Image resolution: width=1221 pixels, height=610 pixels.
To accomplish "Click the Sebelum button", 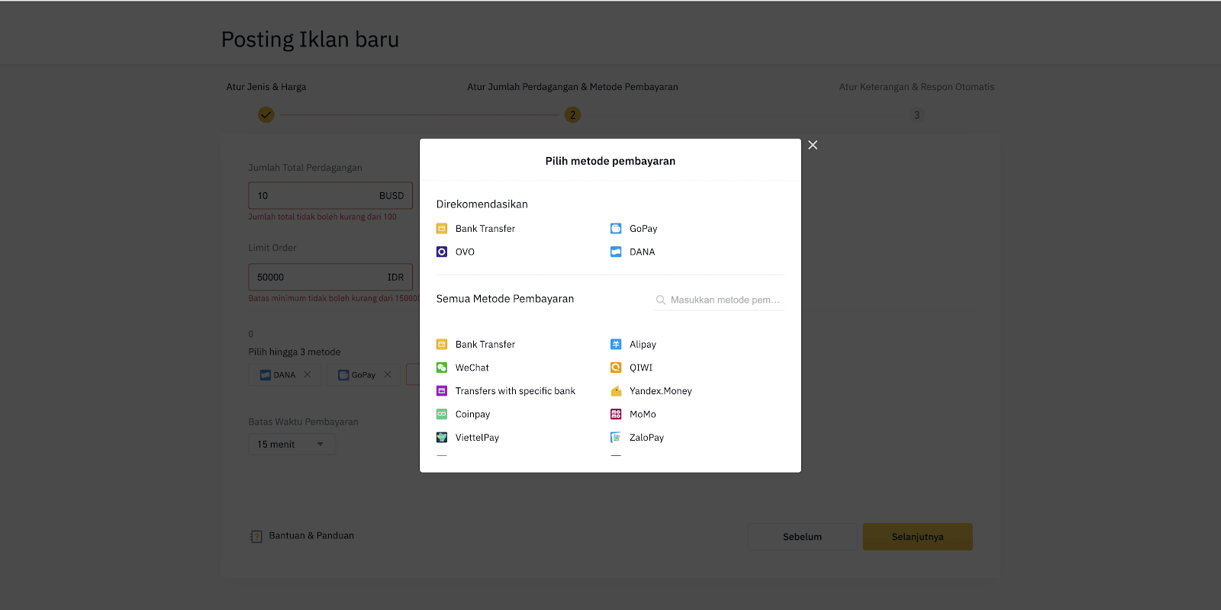I will (802, 537).
